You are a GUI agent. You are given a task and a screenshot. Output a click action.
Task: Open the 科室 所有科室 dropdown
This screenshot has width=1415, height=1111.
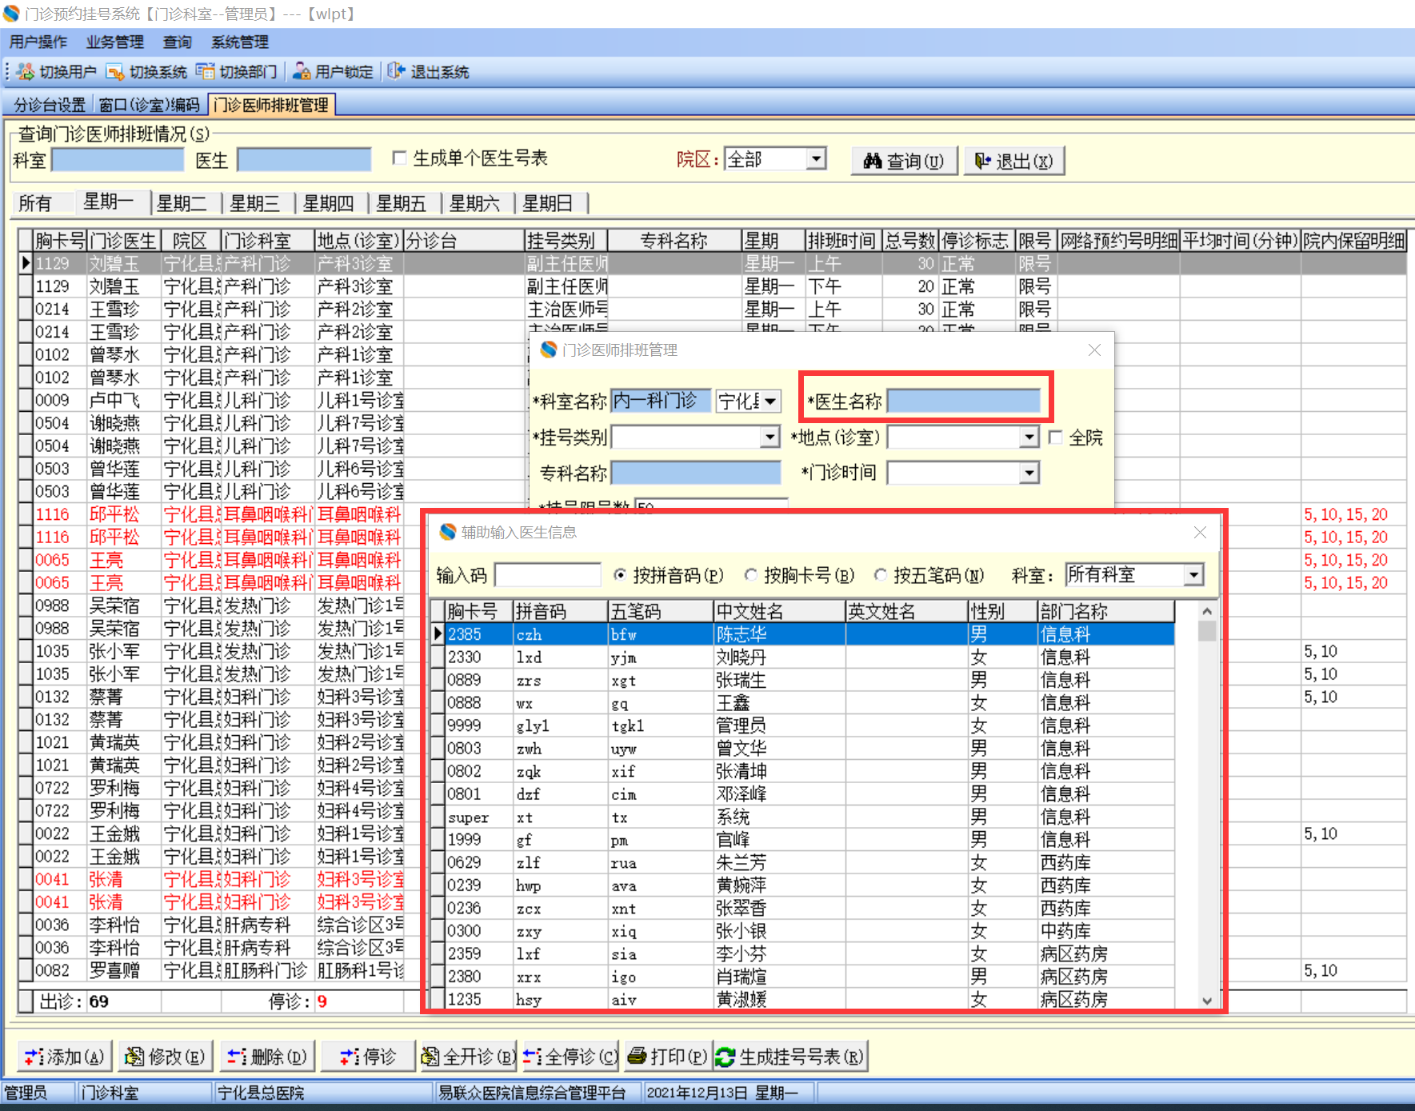[1193, 574]
